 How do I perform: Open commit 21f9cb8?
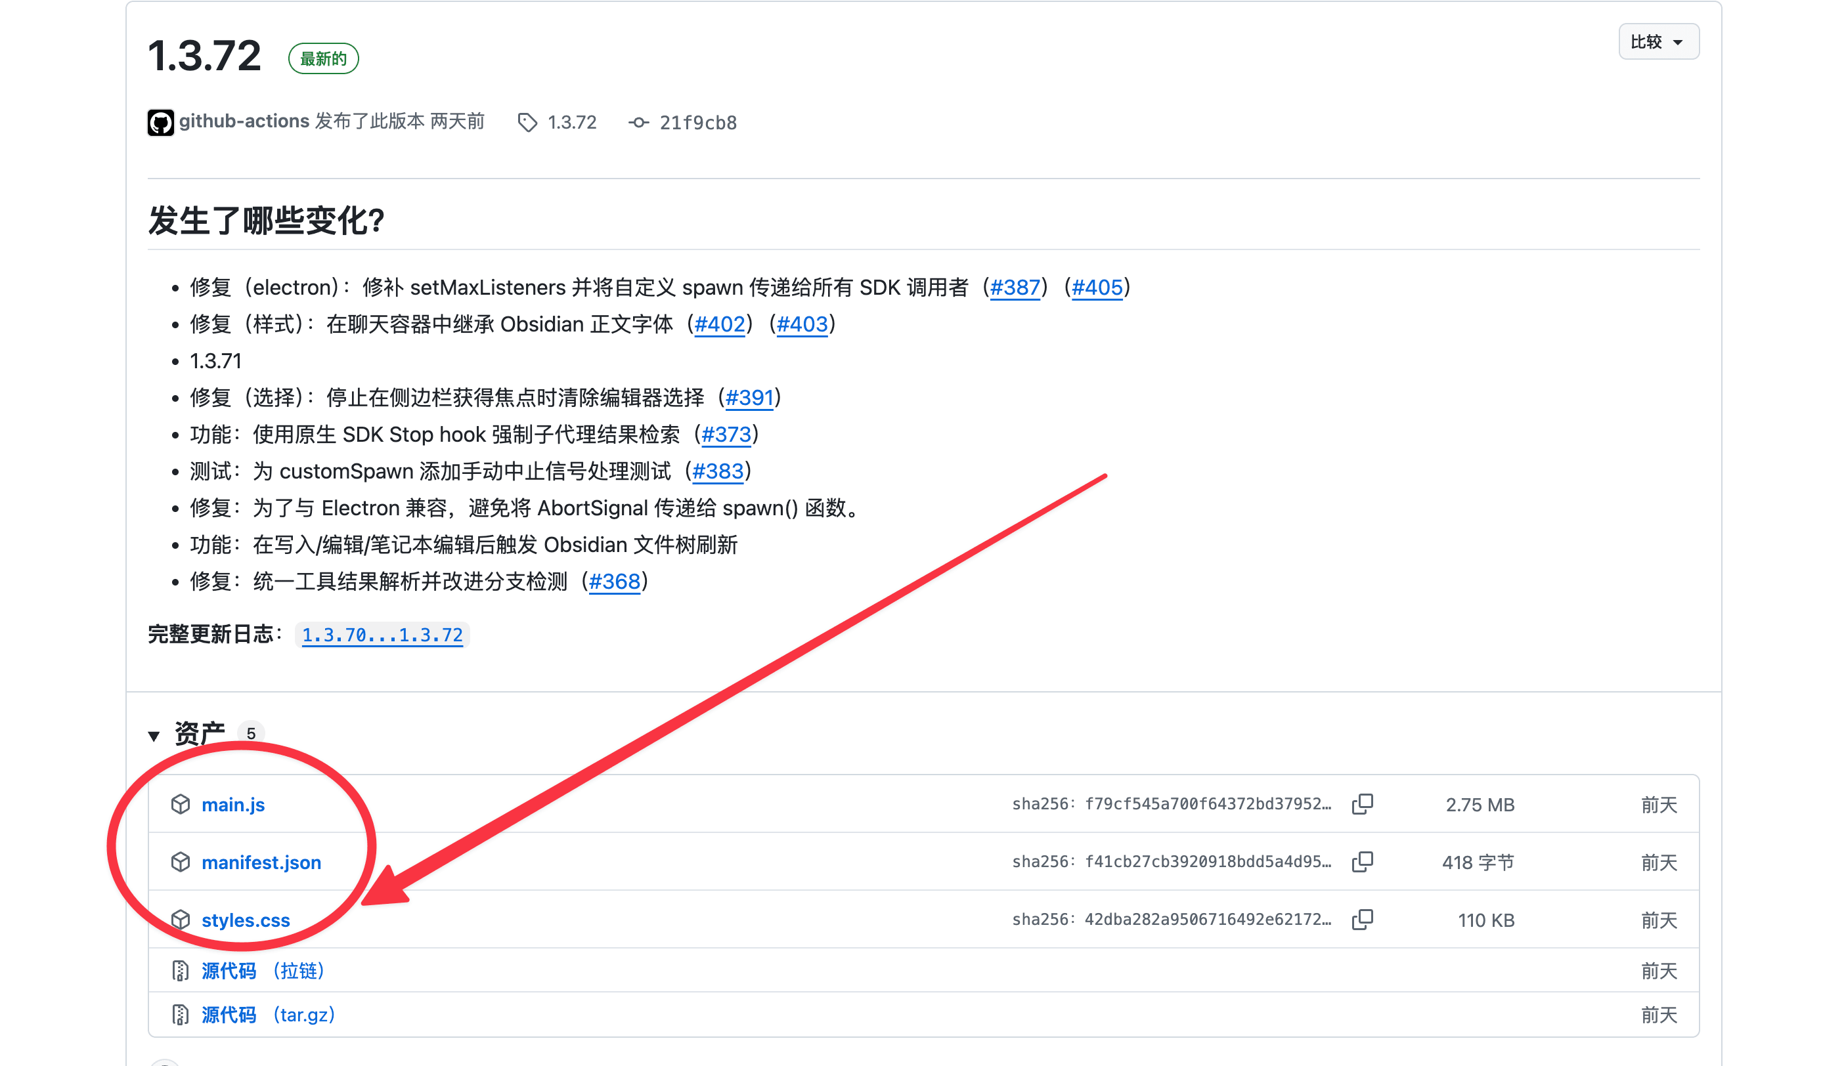697,122
